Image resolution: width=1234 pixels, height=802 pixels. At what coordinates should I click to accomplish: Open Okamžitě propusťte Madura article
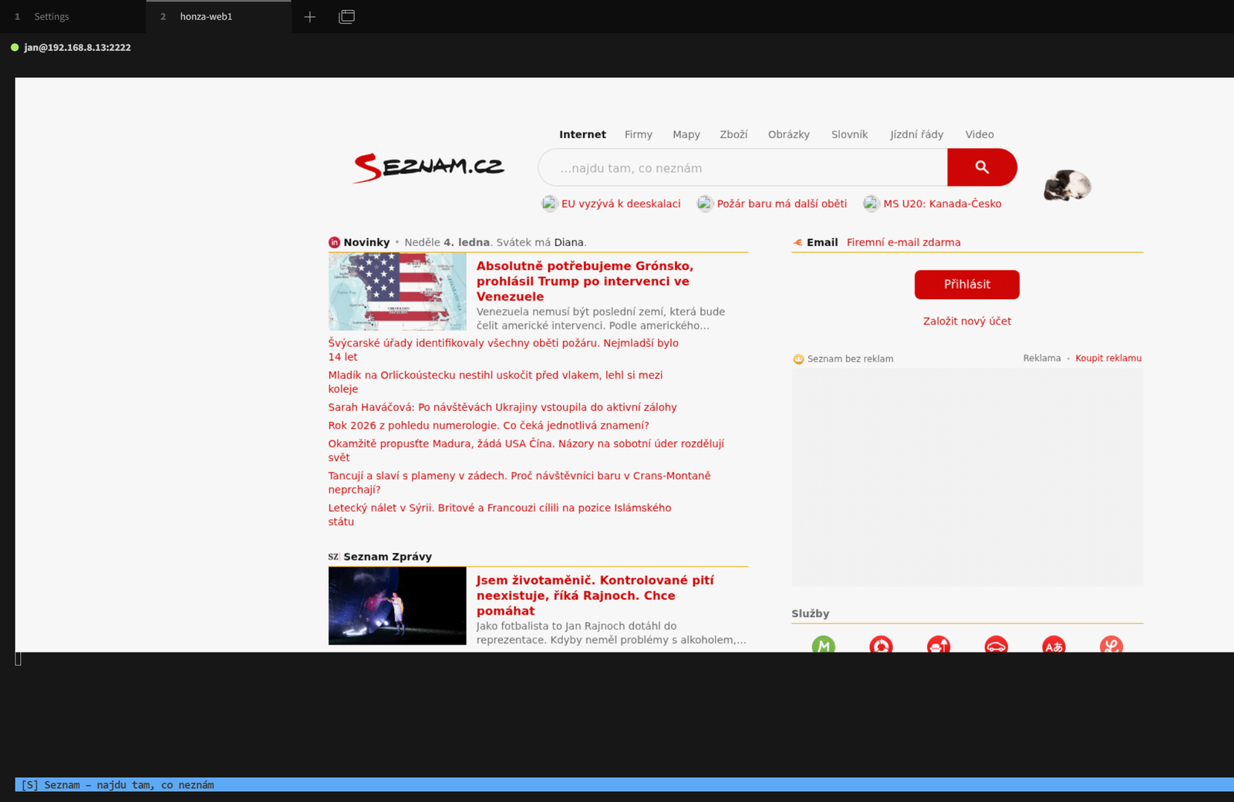click(526, 450)
